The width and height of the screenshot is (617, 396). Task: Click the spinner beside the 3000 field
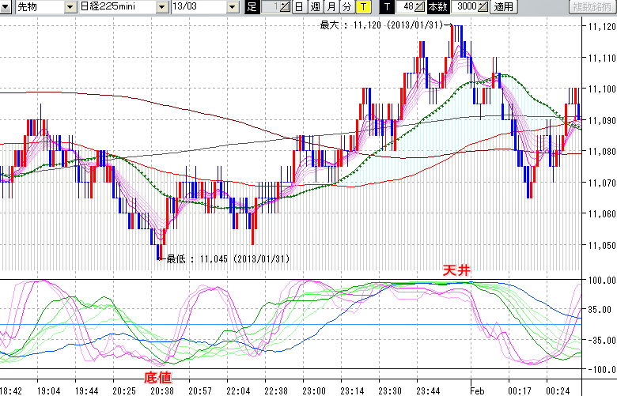point(483,7)
